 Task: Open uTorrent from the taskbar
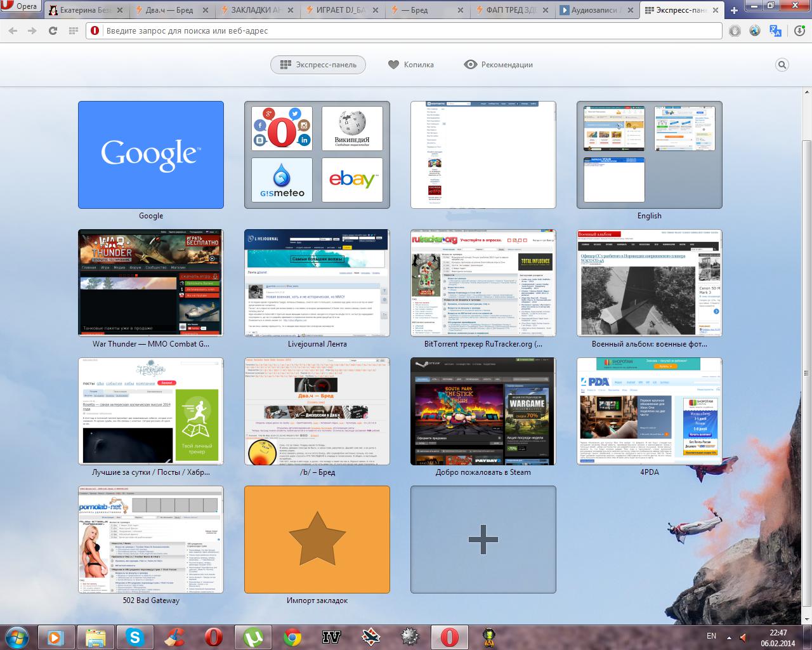tap(252, 637)
